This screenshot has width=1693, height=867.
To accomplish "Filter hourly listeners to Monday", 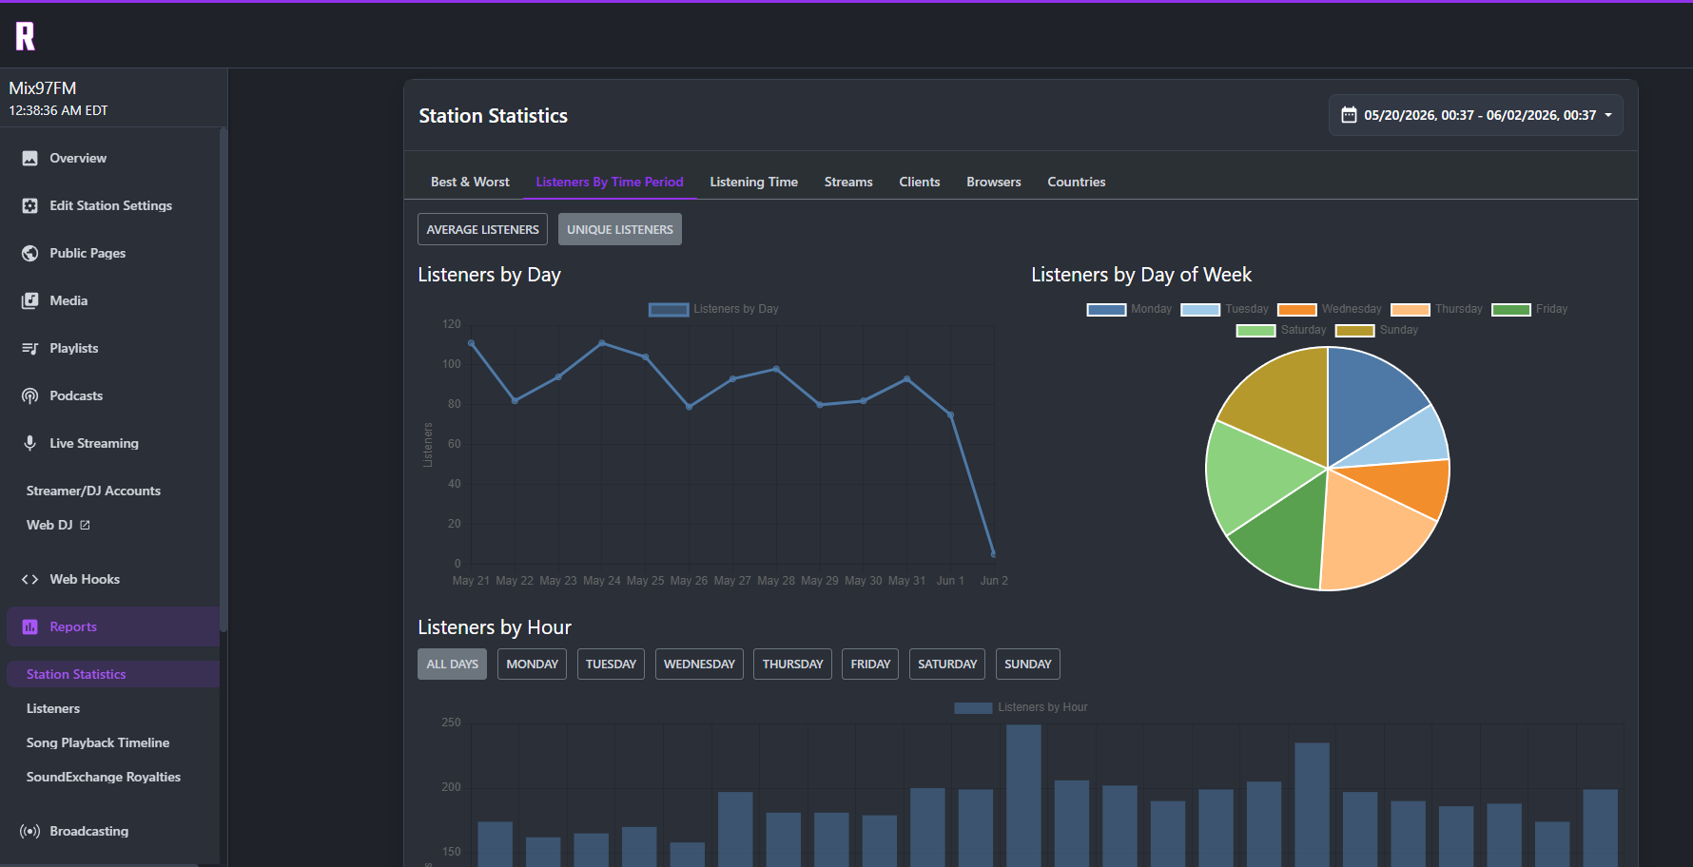I will click(x=533, y=664).
